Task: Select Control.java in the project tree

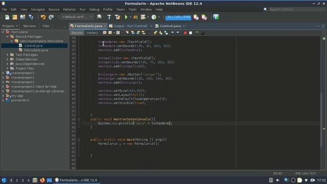Action: point(33,45)
